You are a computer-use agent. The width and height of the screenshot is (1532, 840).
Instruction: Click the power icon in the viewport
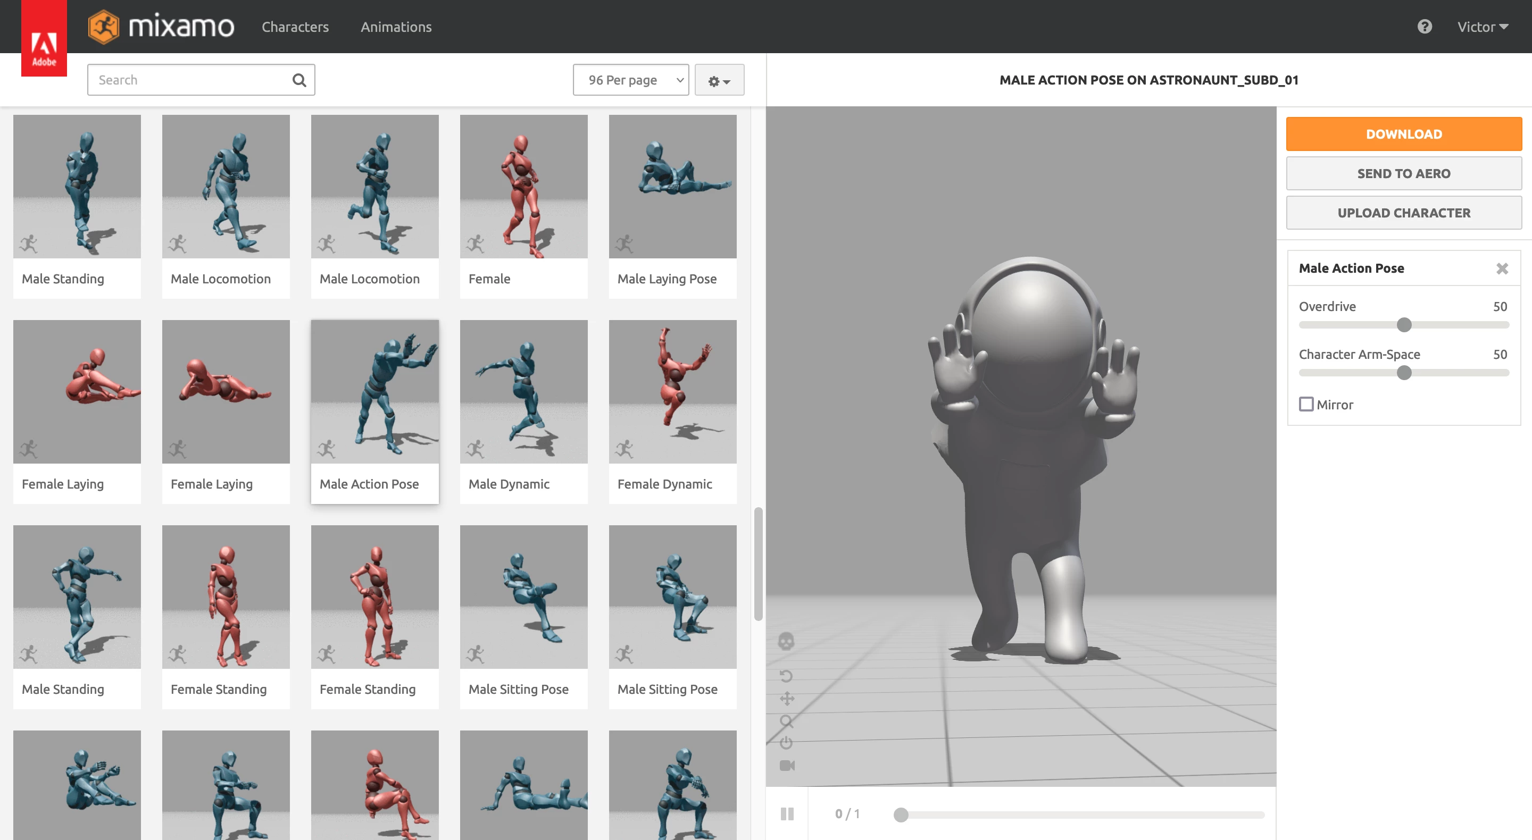[786, 743]
